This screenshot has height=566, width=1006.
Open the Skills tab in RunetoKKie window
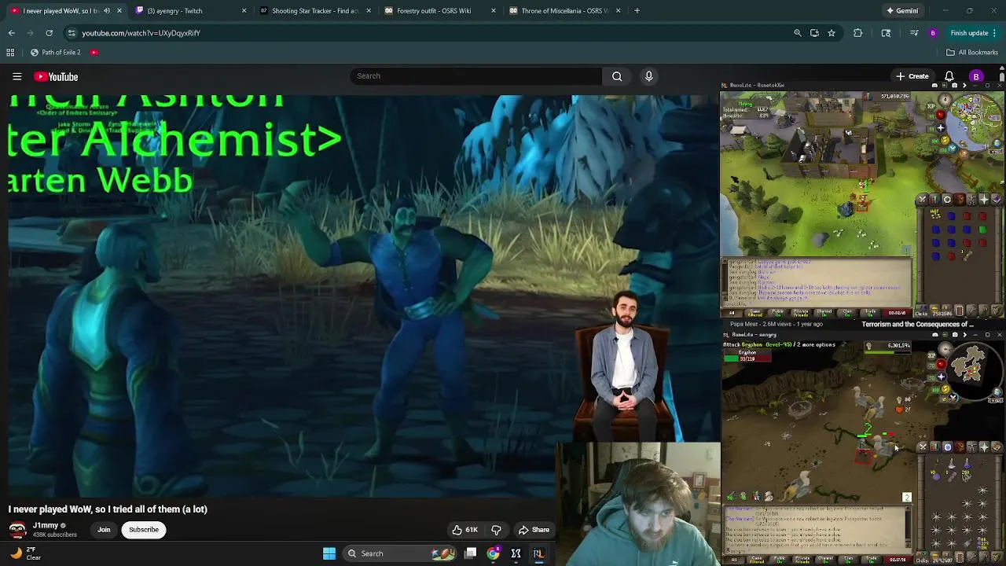935,199
